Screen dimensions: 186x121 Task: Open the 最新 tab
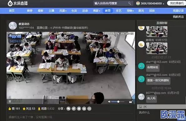41,11
